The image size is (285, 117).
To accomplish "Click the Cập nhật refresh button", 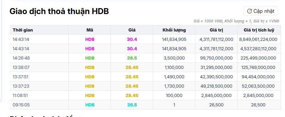I will click(x=261, y=11).
